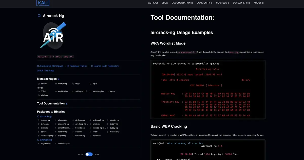Viewport: 304px width, 160px height.
Task: Click the icon left of the Aircrack-Ng title
Action: 39,16
